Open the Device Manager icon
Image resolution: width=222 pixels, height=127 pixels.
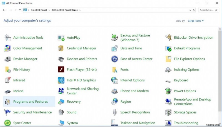point(7,59)
